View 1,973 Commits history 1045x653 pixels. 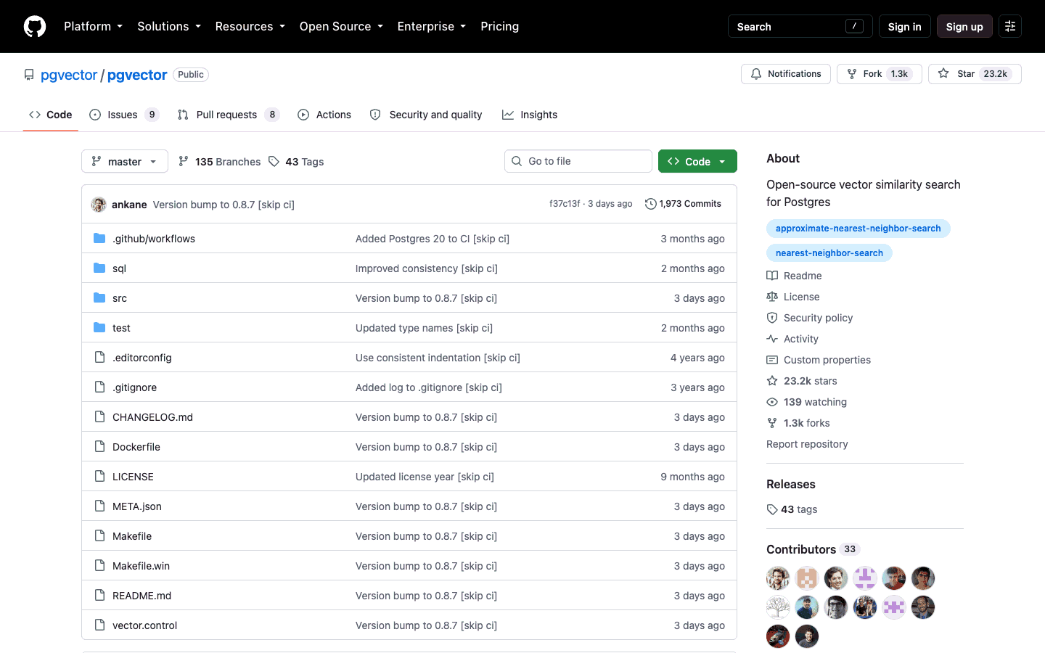(x=683, y=204)
